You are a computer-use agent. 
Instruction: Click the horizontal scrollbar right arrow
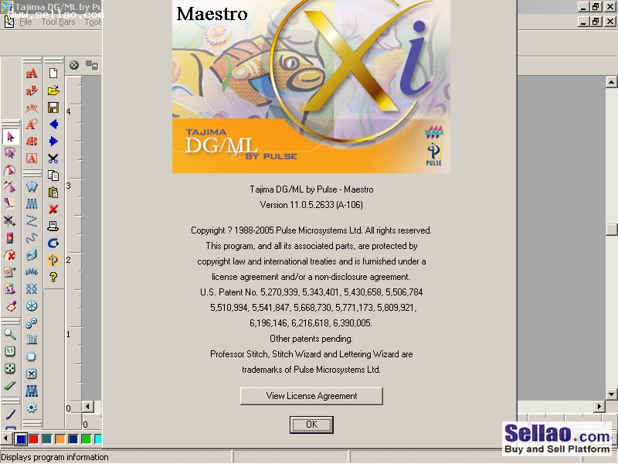click(x=599, y=406)
